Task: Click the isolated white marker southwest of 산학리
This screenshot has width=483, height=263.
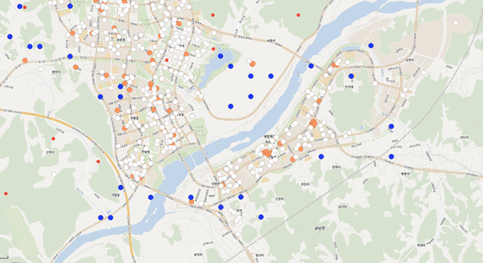Action: click(54, 174)
